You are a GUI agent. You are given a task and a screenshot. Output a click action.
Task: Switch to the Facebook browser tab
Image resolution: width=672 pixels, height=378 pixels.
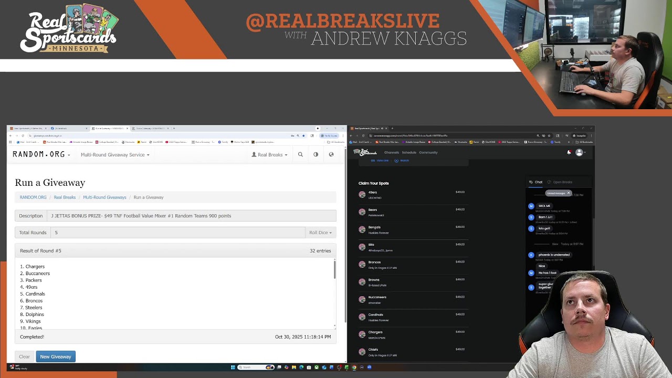pyautogui.click(x=70, y=128)
